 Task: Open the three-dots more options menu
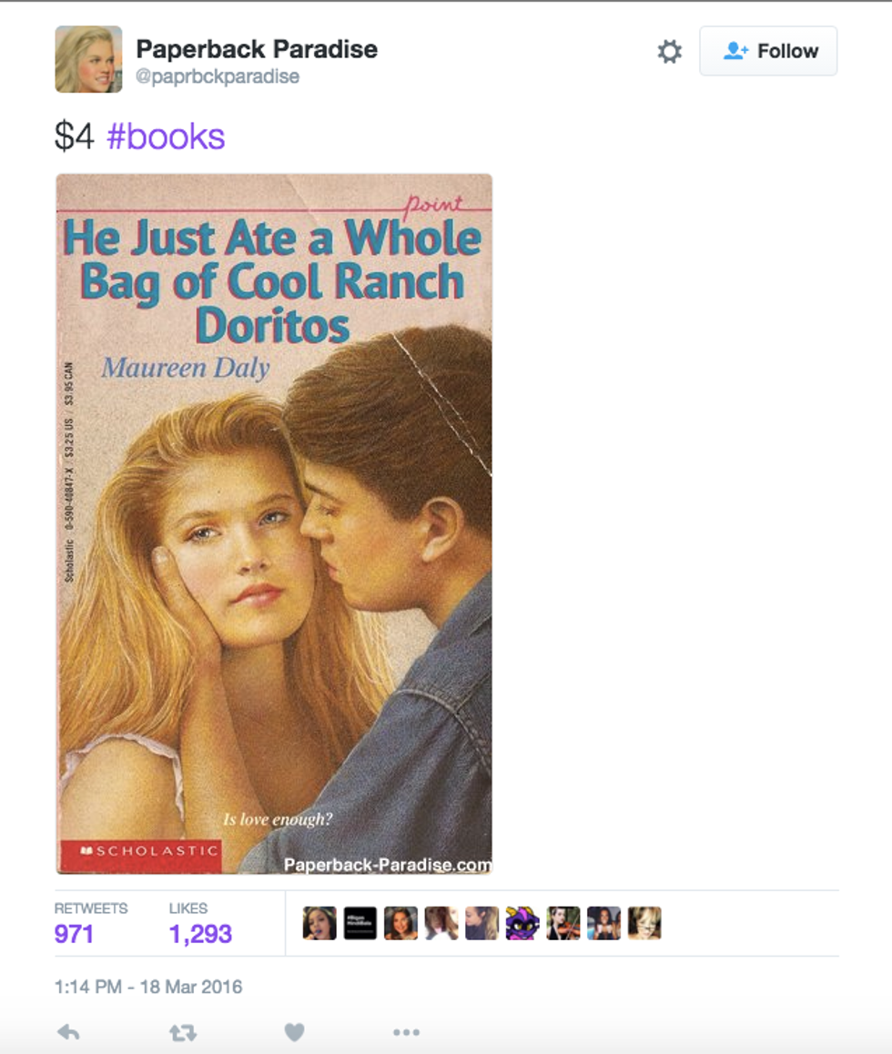(x=406, y=1032)
